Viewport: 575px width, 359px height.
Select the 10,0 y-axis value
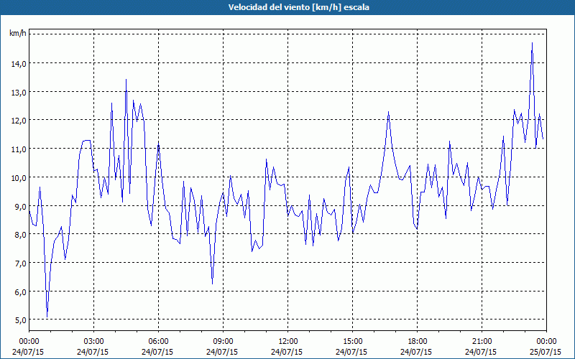(x=19, y=177)
